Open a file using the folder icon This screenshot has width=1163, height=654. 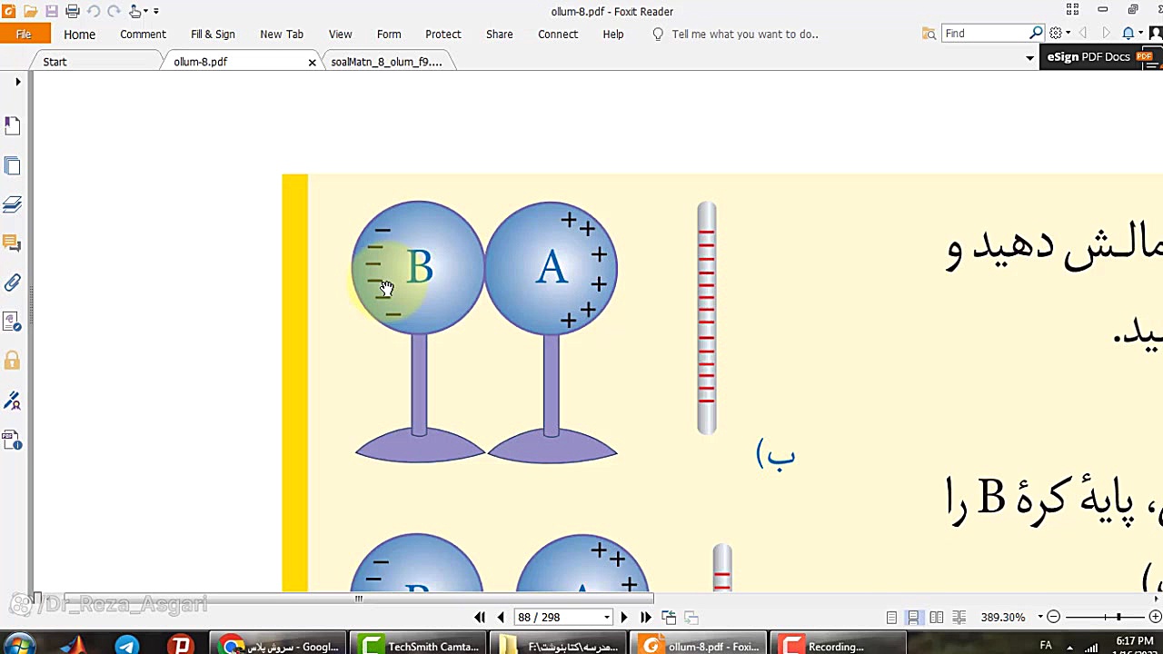(31, 11)
